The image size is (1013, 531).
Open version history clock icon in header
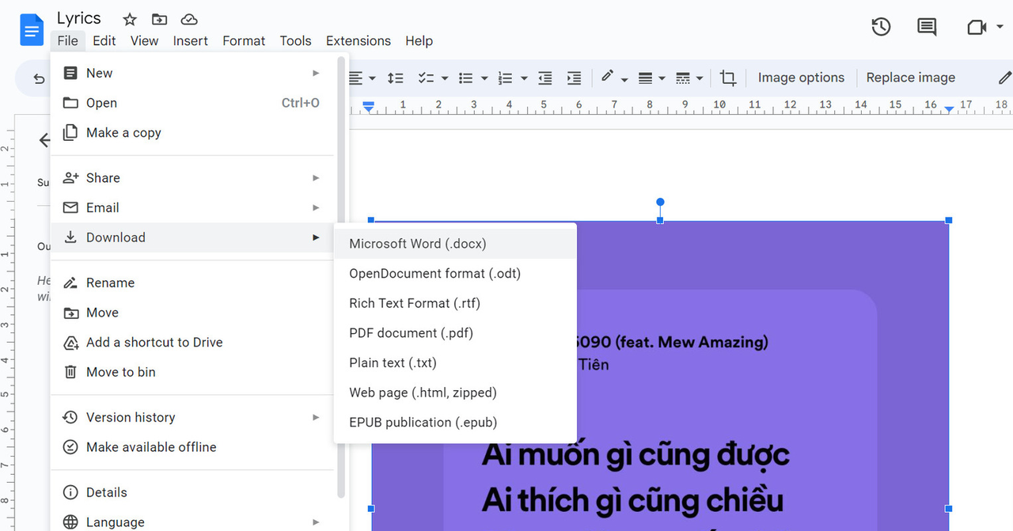pos(881,27)
